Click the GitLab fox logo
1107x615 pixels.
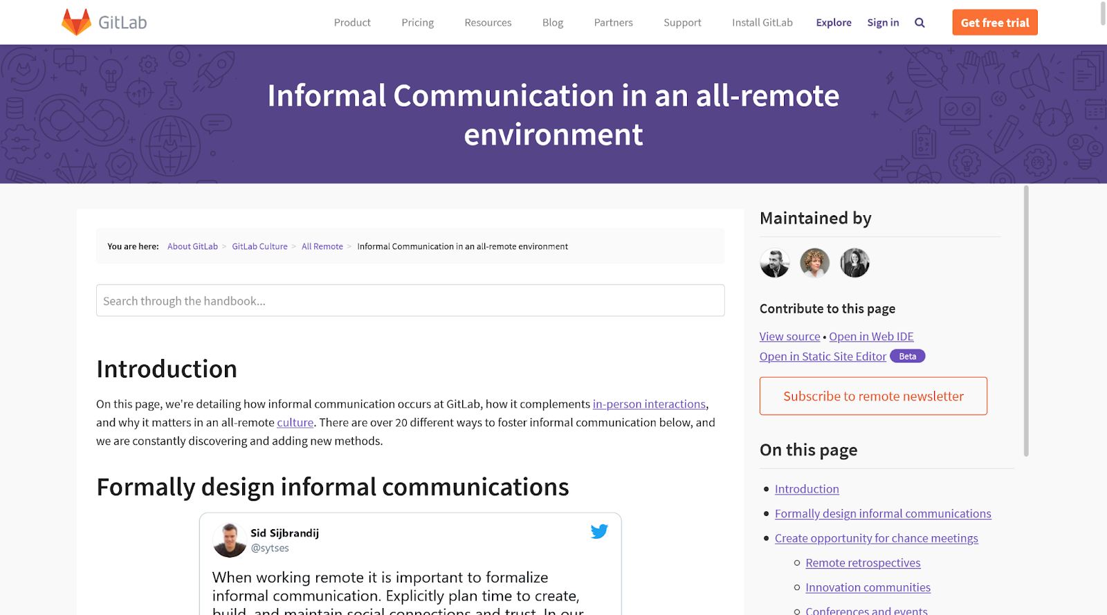coord(76,22)
